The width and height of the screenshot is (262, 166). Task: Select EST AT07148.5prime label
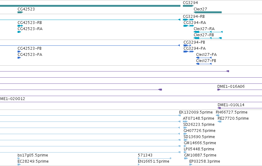(199, 118)
